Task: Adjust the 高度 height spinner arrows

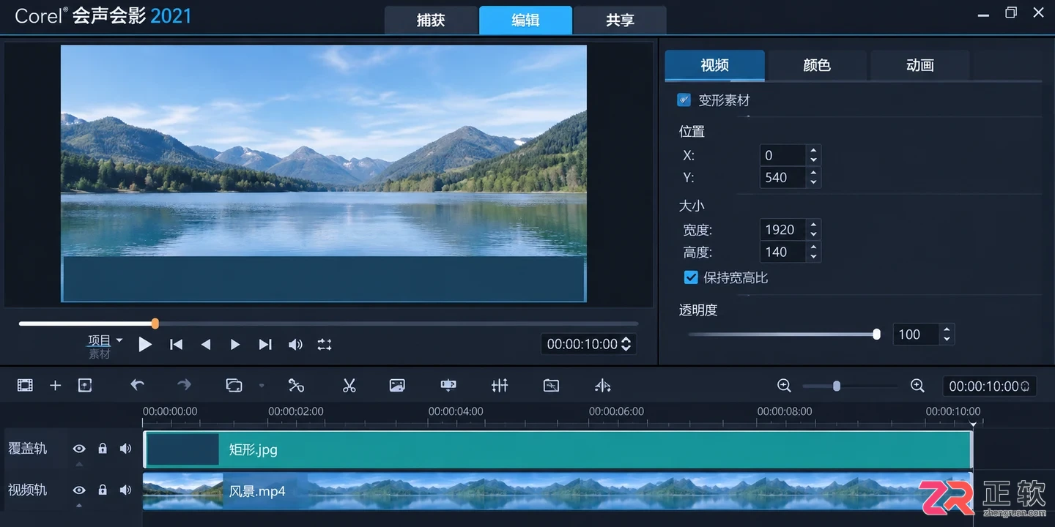Action: [813, 252]
